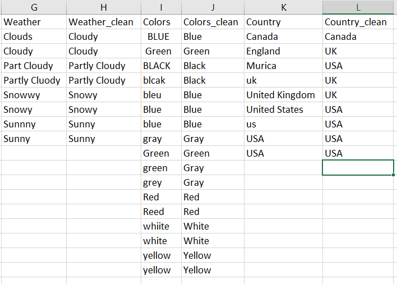Click the Country_clean header cell
The image size is (397, 284).
point(356,22)
